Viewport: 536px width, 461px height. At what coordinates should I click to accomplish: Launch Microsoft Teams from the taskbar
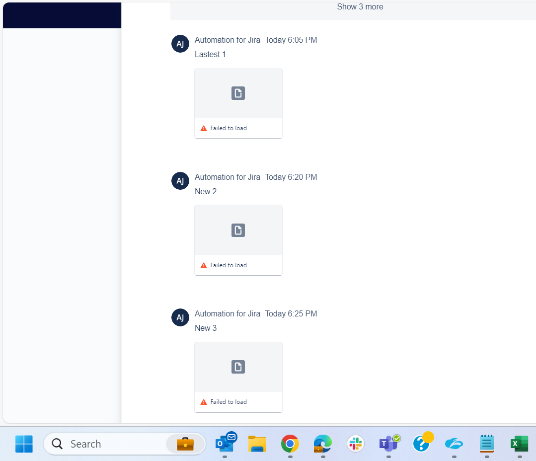[x=389, y=444]
